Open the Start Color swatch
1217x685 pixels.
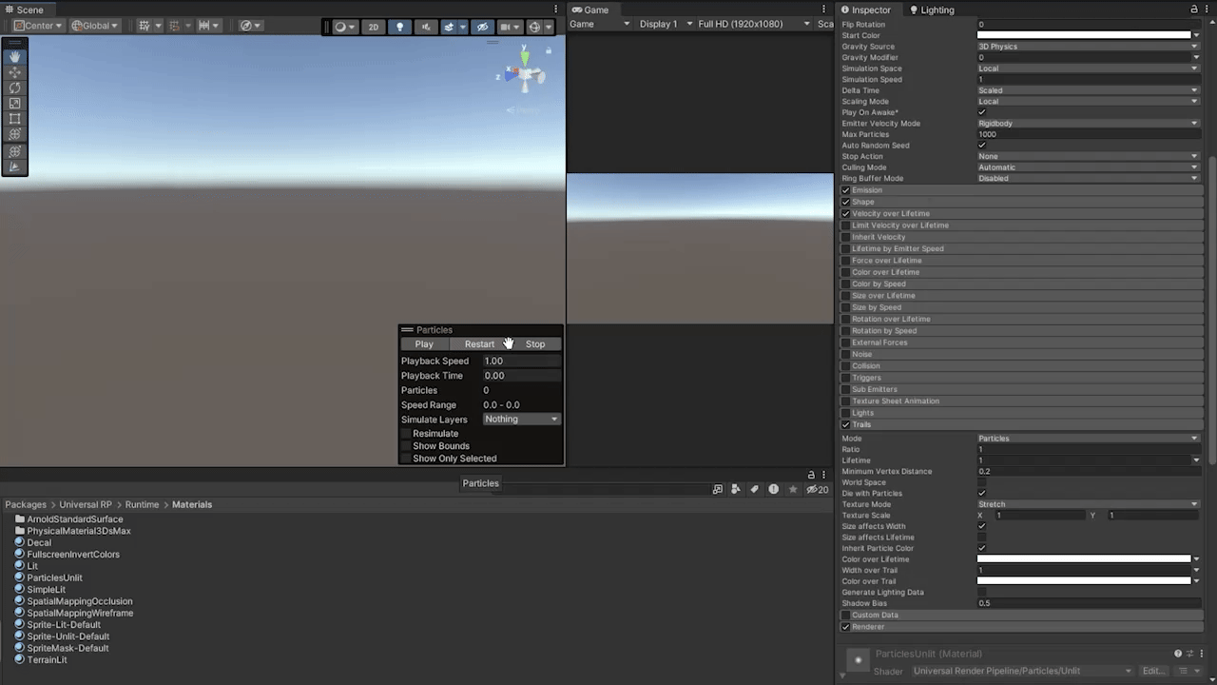pos(1084,35)
